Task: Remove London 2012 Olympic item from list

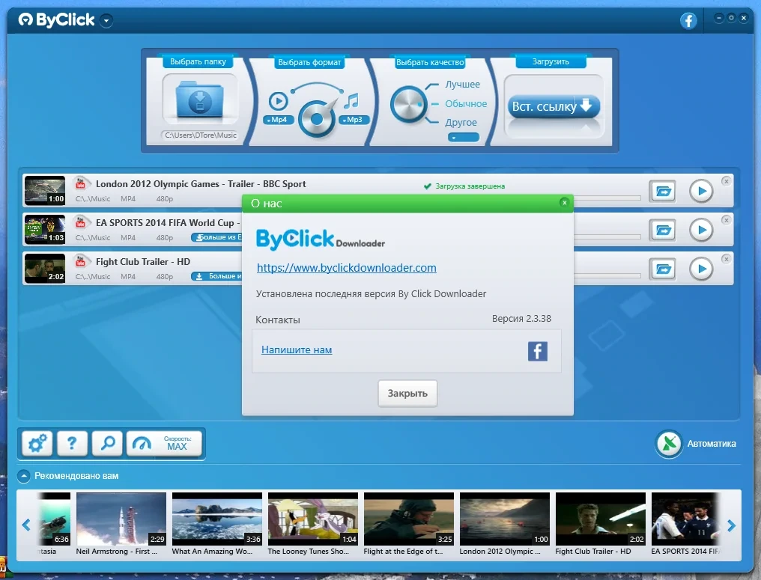Action: pyautogui.click(x=726, y=181)
